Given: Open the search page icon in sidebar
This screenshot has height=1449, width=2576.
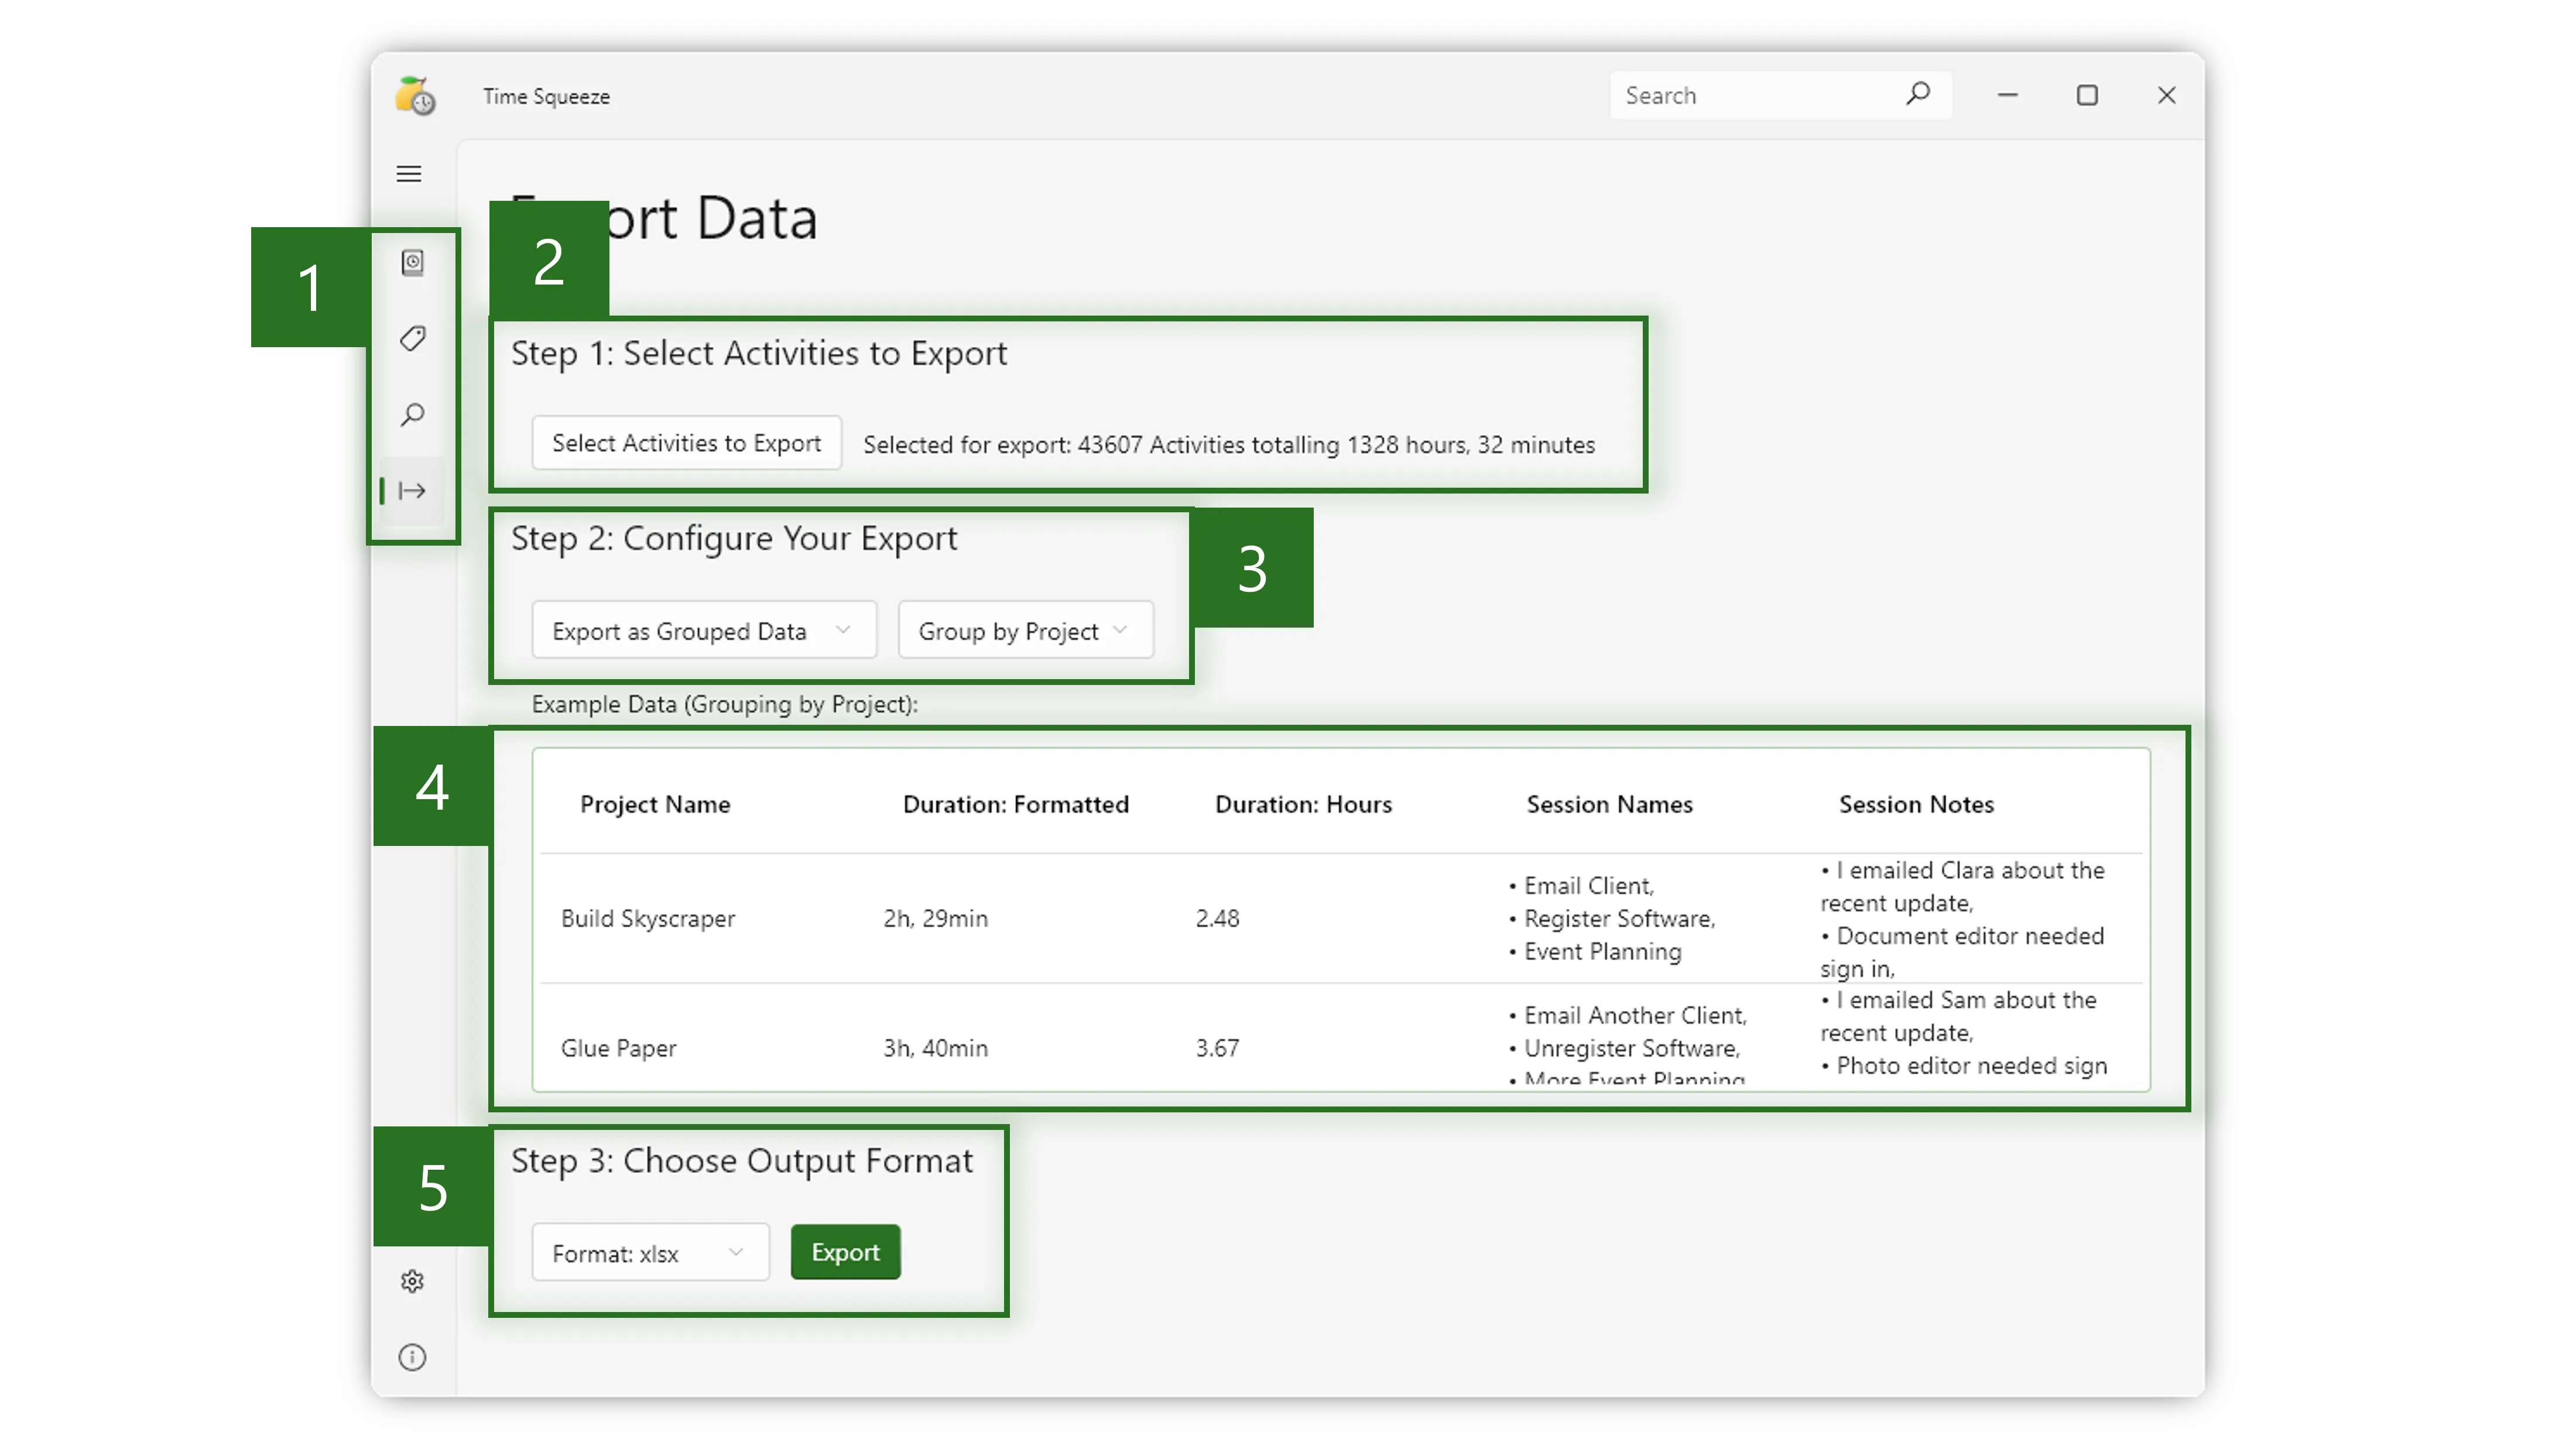Looking at the screenshot, I should point(412,414).
